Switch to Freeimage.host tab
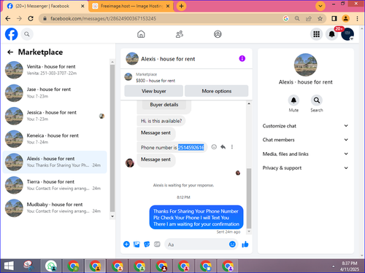 (131, 6)
